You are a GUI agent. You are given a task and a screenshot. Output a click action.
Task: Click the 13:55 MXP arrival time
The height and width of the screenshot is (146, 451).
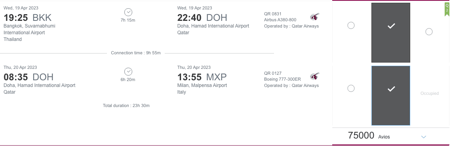[202, 77]
